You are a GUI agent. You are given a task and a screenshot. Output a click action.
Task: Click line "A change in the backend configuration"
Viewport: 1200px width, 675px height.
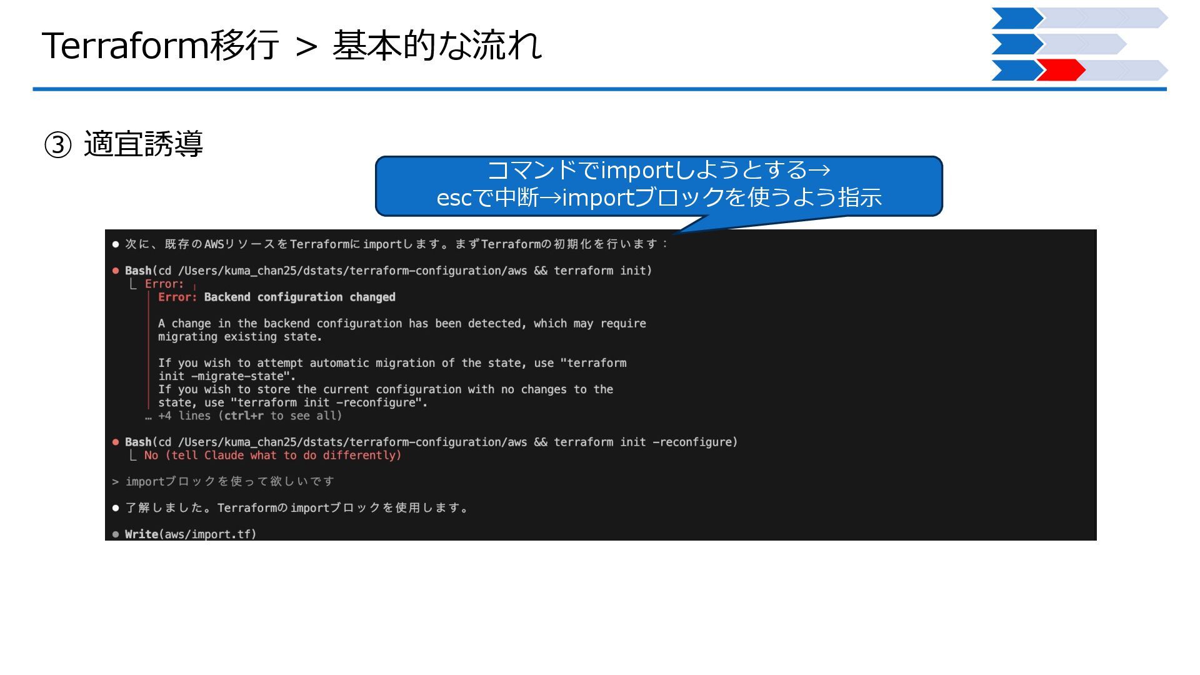402,323
